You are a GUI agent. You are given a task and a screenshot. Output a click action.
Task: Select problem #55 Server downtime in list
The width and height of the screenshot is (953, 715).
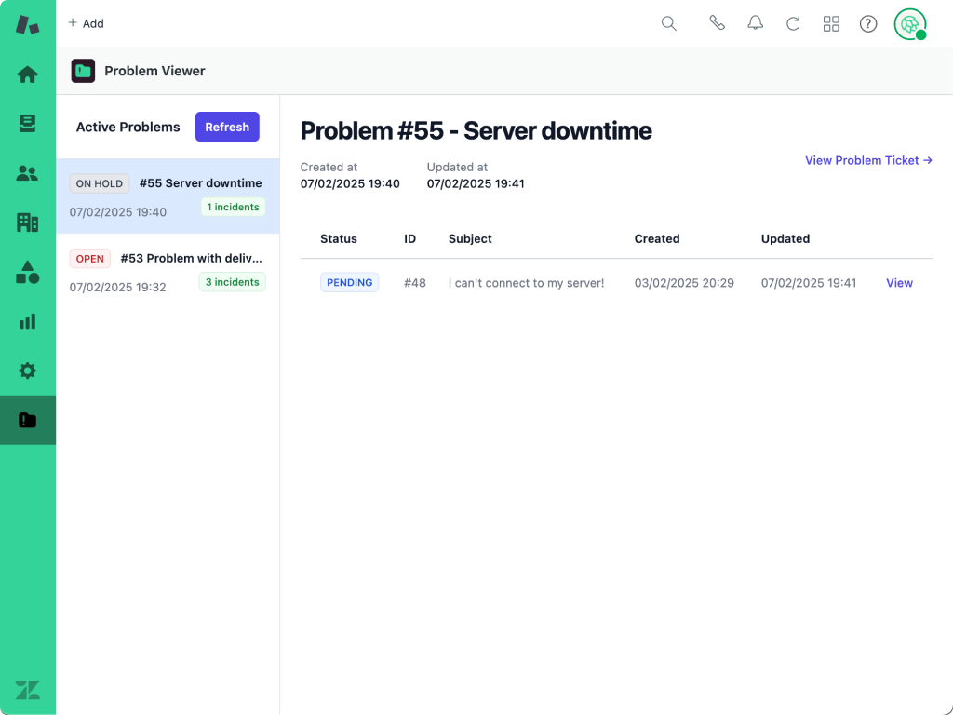click(168, 196)
